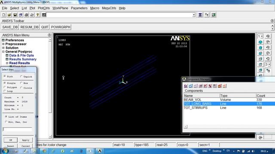Collapse the ANSYS Main Menu panel

49,35
